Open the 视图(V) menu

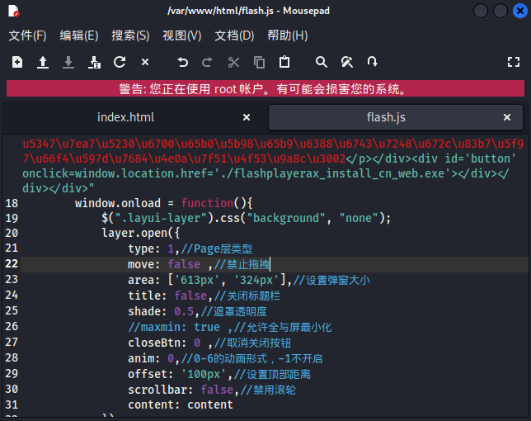[182, 35]
